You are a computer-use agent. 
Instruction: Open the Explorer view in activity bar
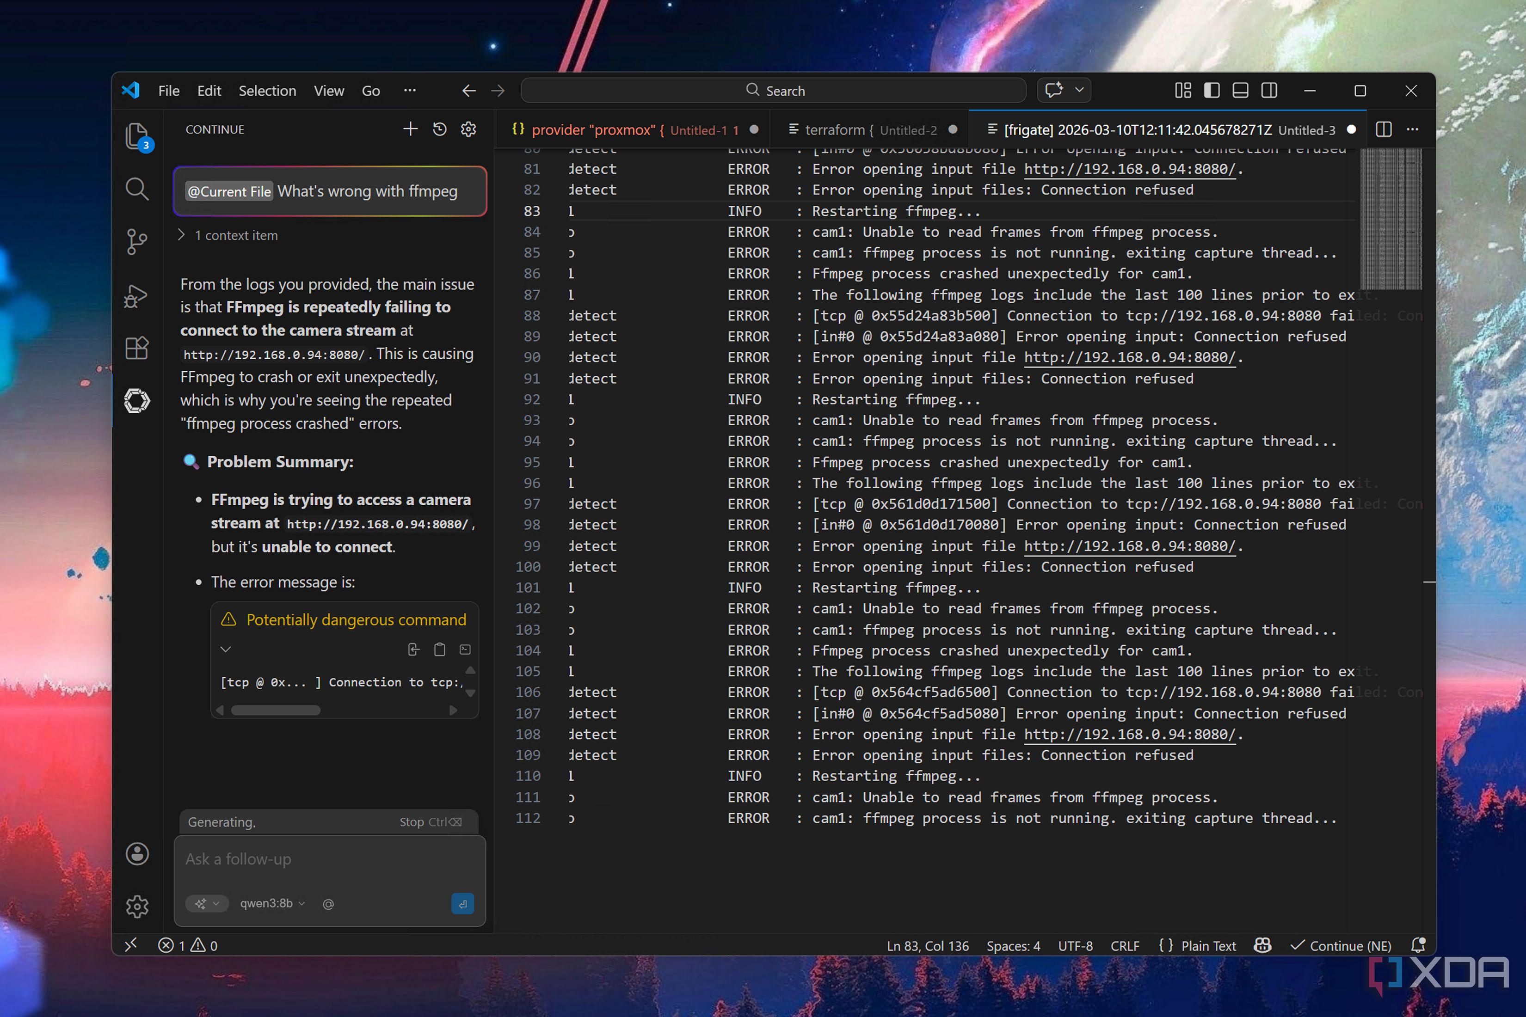[137, 135]
